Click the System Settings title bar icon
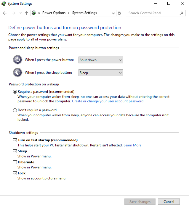The width and height of the screenshot is (189, 208). (4, 4)
